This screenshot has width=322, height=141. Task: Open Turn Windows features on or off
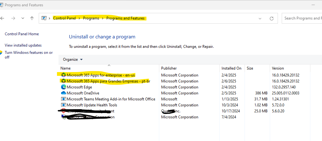(29, 55)
